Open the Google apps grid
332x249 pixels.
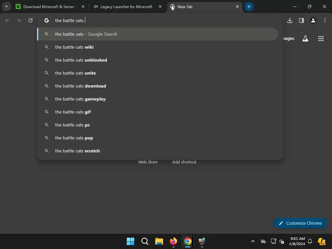pos(321,39)
